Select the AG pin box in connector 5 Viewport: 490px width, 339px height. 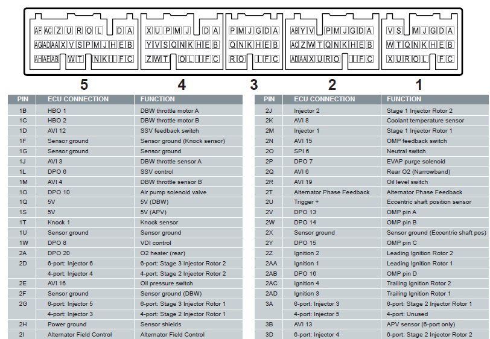38,45
